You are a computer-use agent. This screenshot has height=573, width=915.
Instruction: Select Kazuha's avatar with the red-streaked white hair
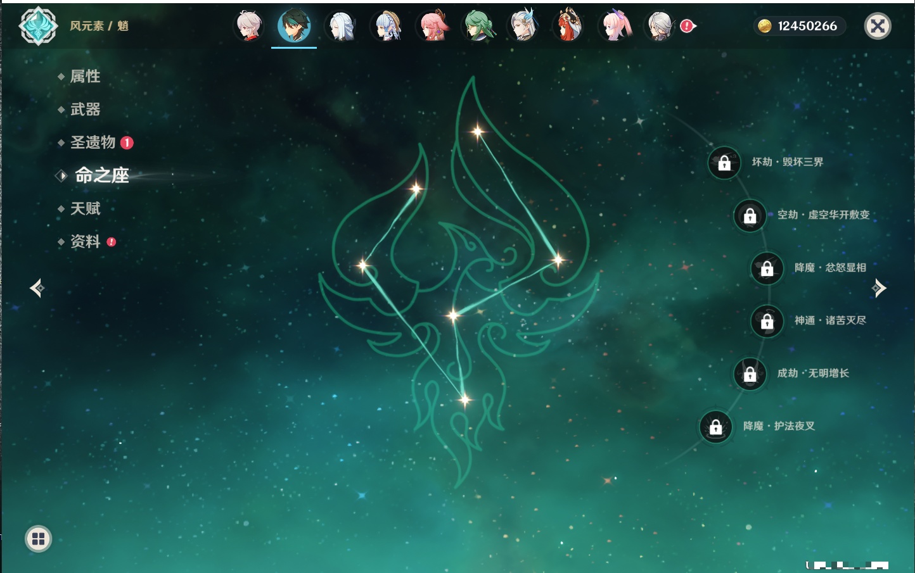tap(248, 27)
